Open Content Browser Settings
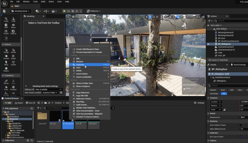This screenshot has height=143, width=248. 199,103
